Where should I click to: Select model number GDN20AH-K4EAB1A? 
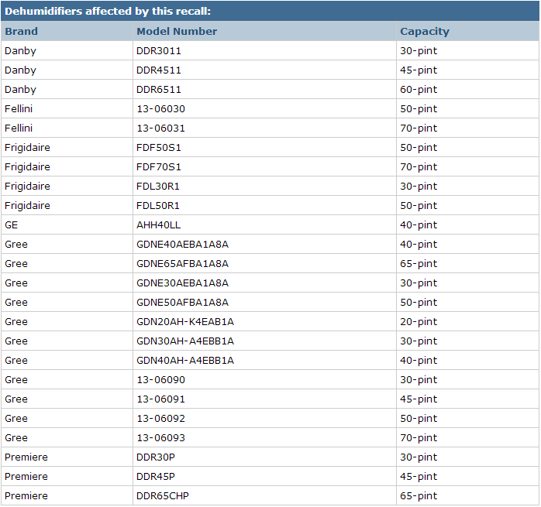pyautogui.click(x=185, y=321)
